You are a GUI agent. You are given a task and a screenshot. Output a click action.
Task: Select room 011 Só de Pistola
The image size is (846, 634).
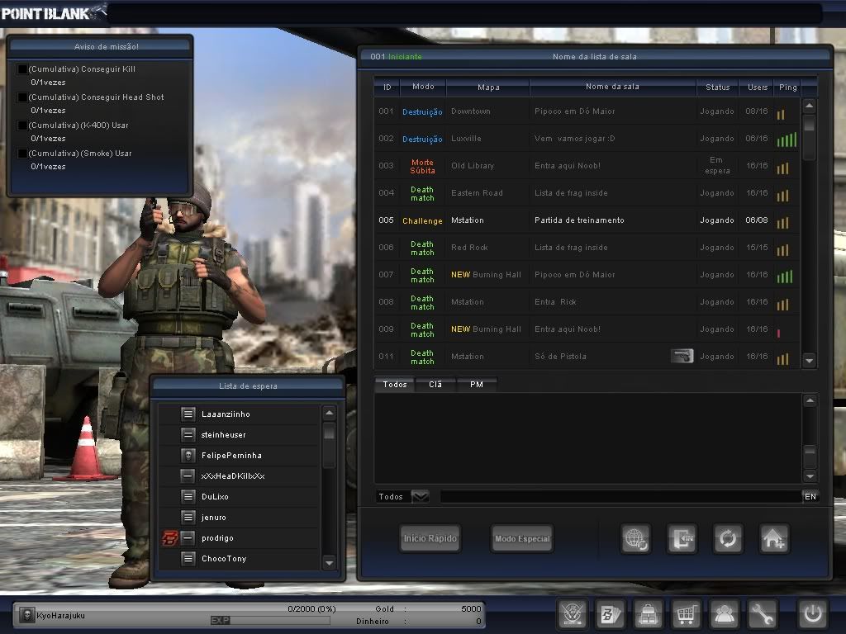coord(587,357)
